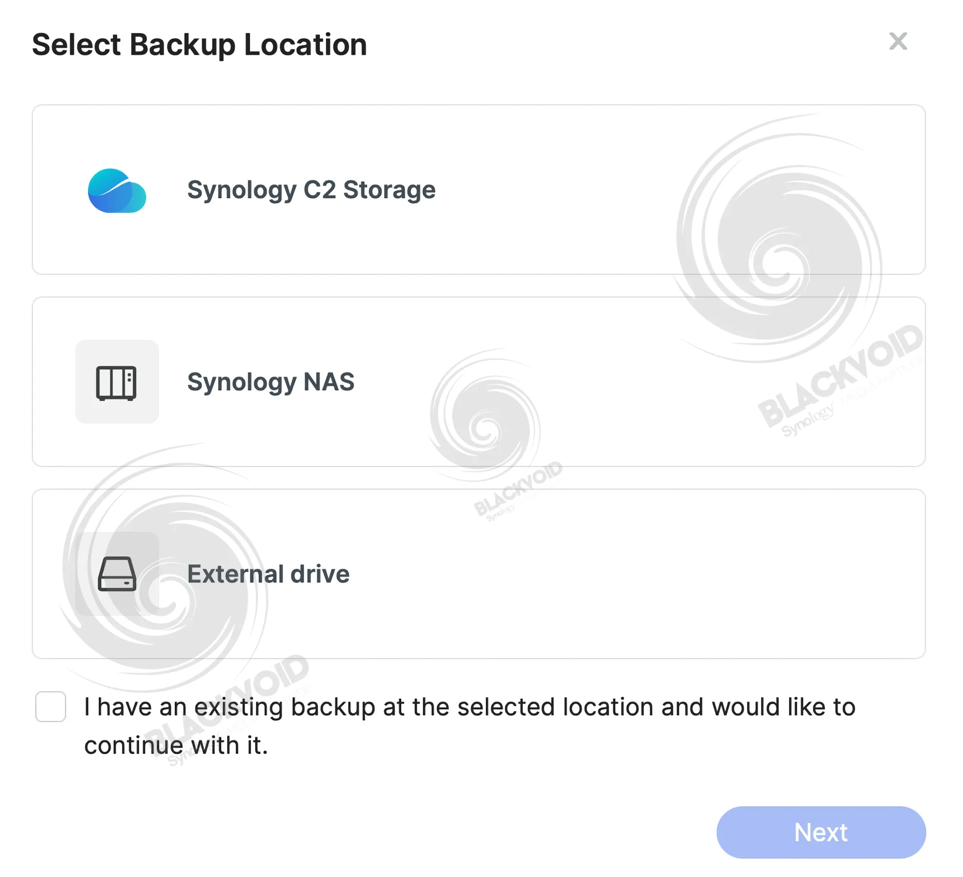Screen dimensions: 963x877
Task: Click the "Synology C2 Storage" label text
Action: point(312,190)
